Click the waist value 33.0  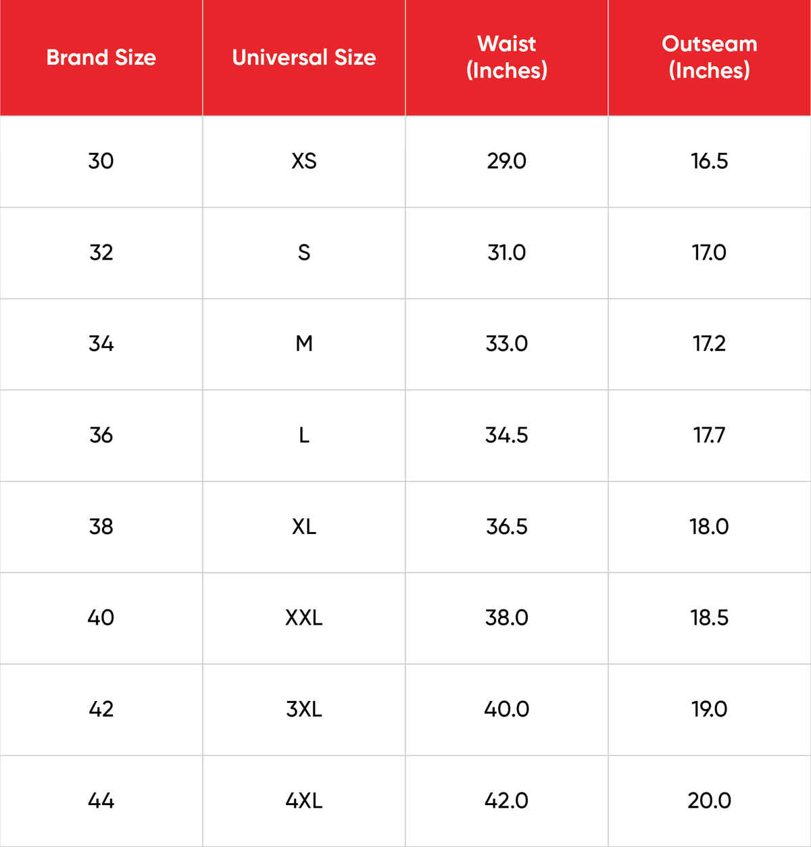click(506, 343)
